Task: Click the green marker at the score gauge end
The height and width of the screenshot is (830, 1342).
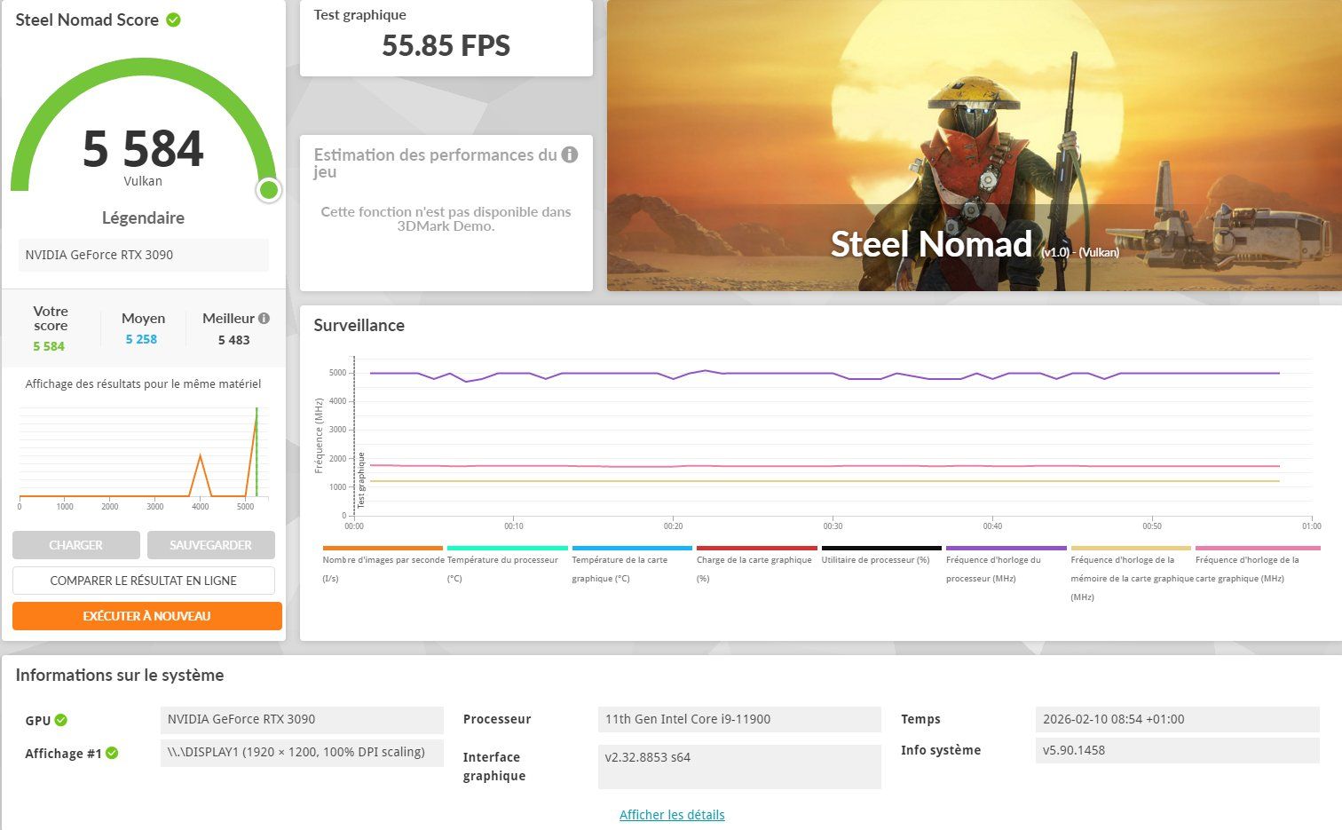Action: pyautogui.click(x=269, y=189)
